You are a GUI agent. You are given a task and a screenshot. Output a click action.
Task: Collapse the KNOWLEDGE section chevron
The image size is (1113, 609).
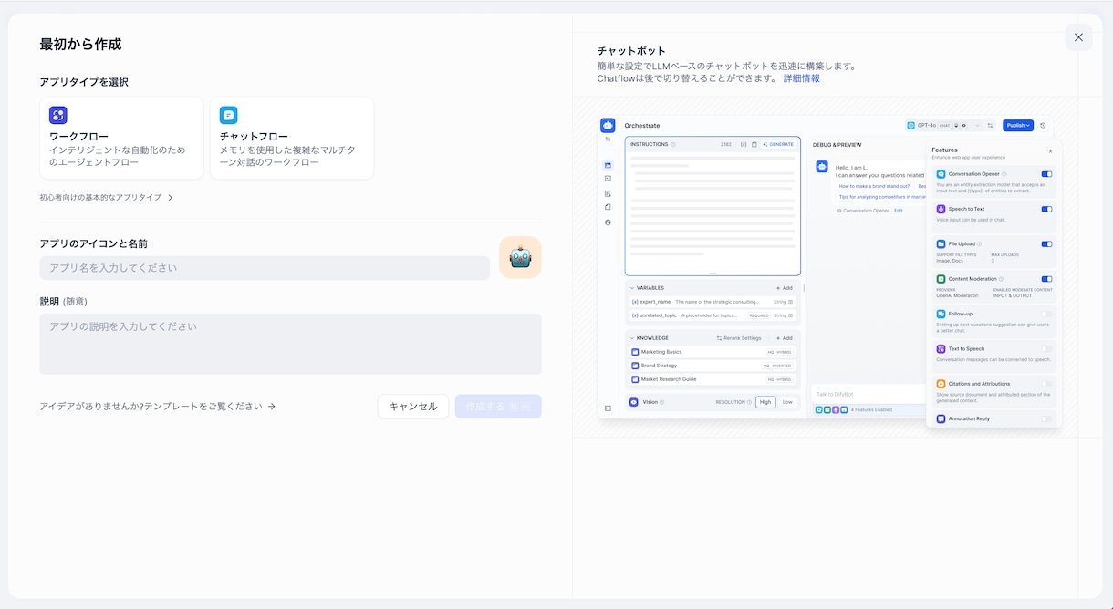pyautogui.click(x=632, y=338)
